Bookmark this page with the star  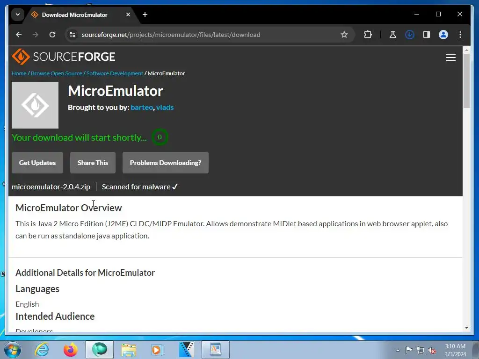click(x=344, y=35)
